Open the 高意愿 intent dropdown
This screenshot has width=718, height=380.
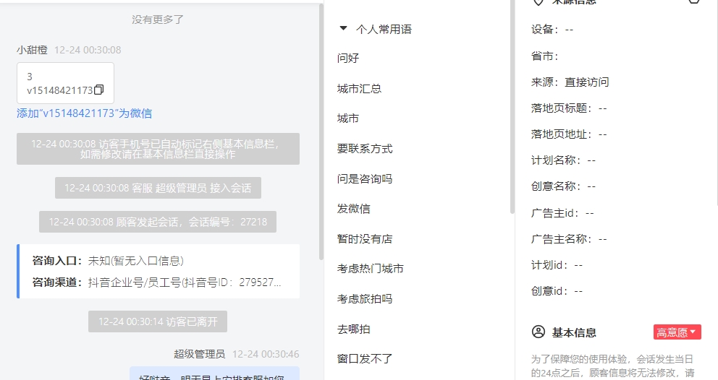[x=677, y=332]
